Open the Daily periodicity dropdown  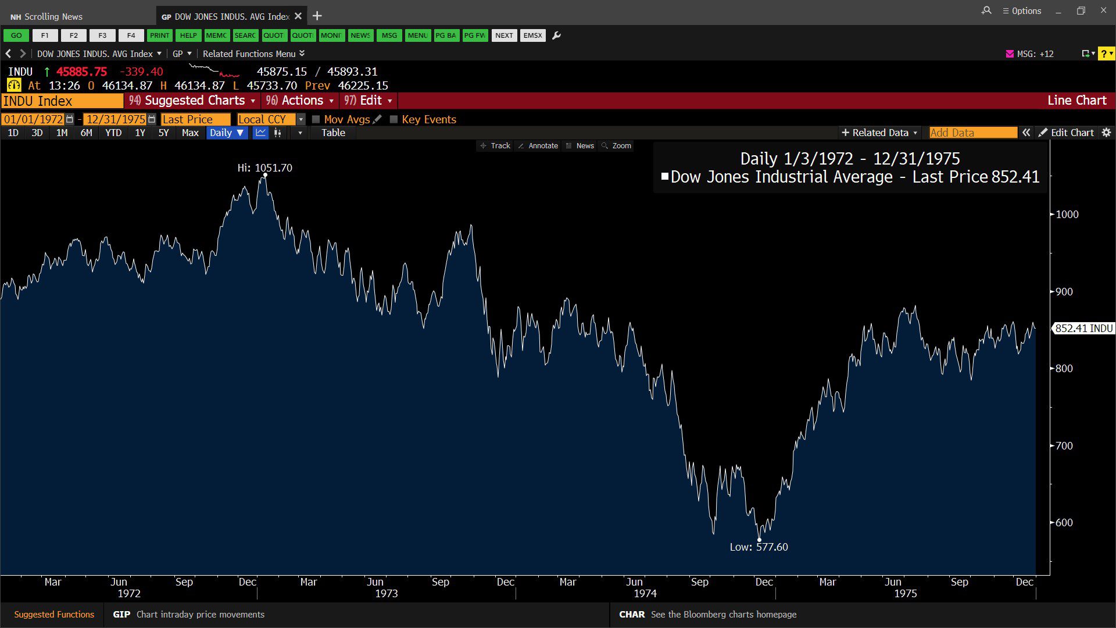click(227, 133)
